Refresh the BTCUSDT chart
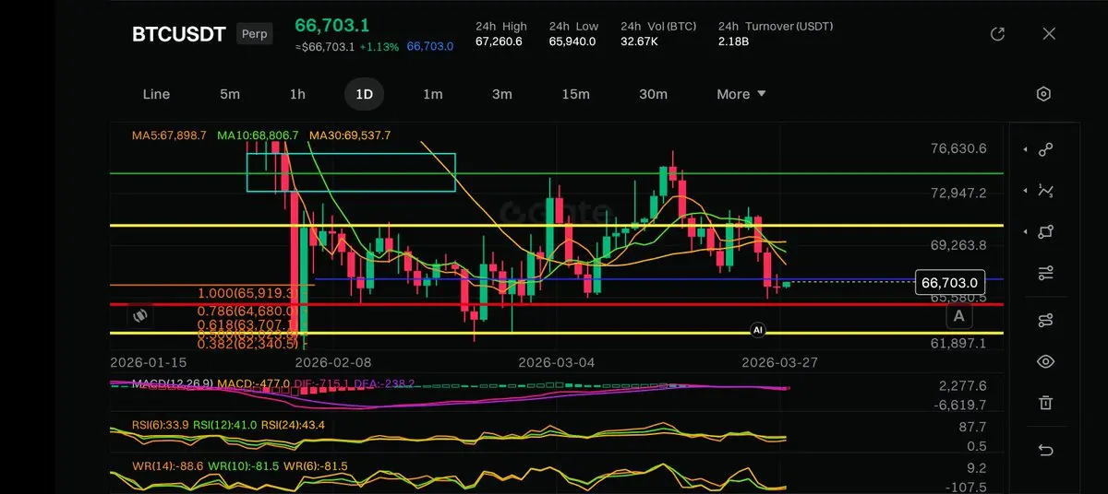Screen dimensions: 1108x494 pyautogui.click(x=997, y=34)
